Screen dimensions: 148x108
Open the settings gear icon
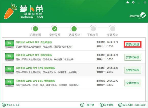pyautogui.click(x=133, y=2)
